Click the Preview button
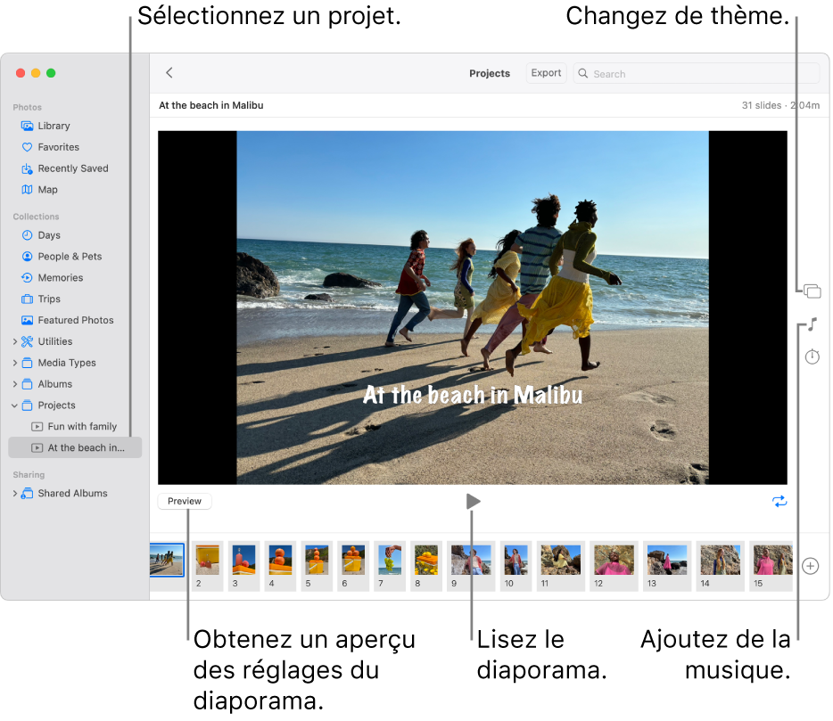833x721 pixels. pos(184,501)
